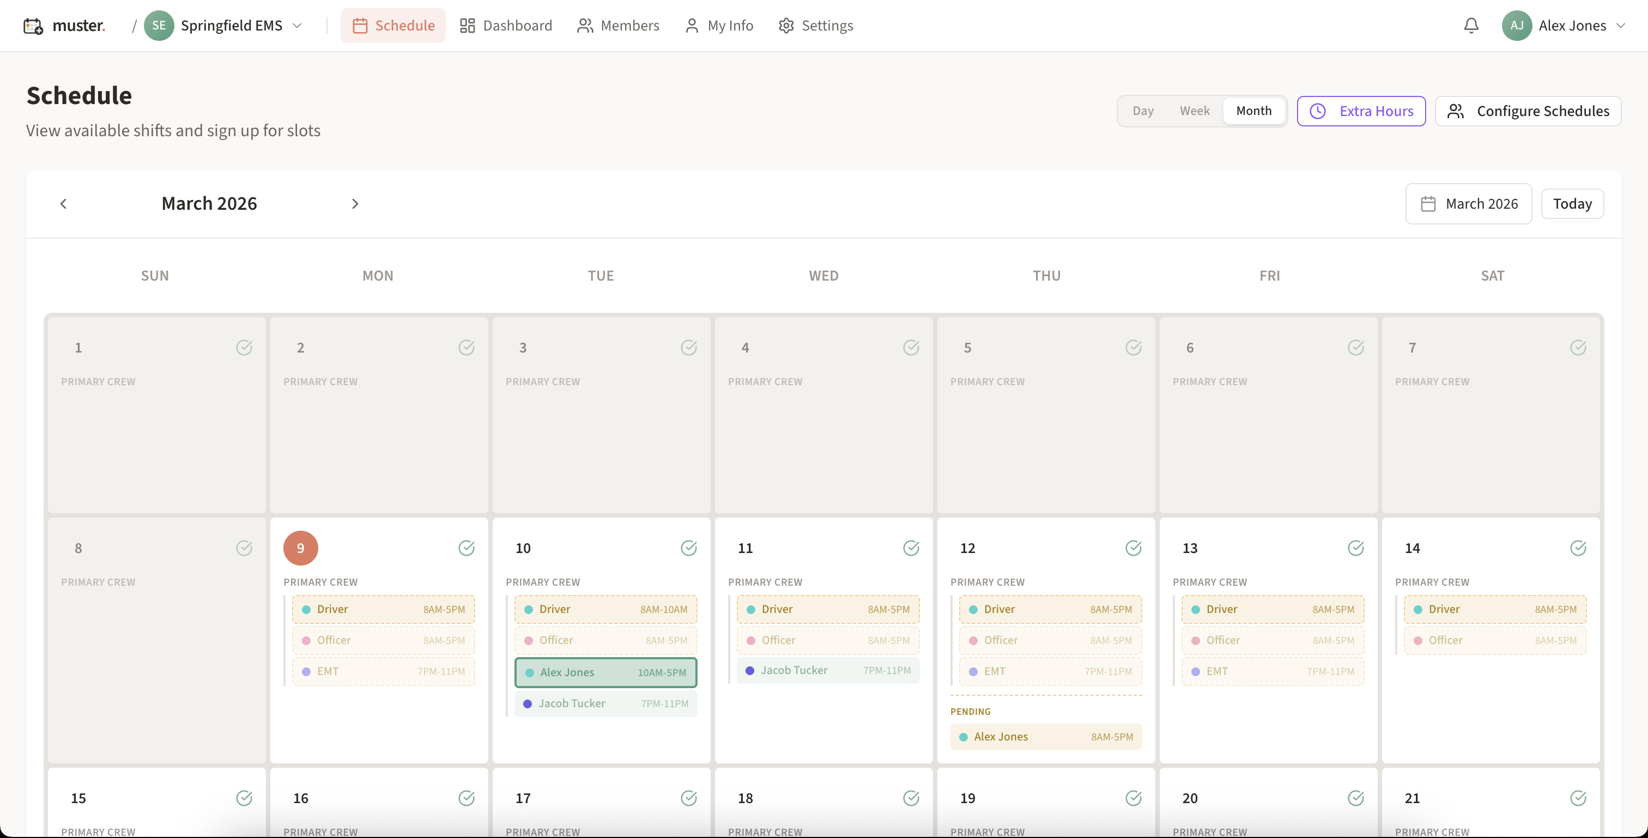This screenshot has height=838, width=1648.
Task: Open the Dashboard tab
Action: (505, 26)
